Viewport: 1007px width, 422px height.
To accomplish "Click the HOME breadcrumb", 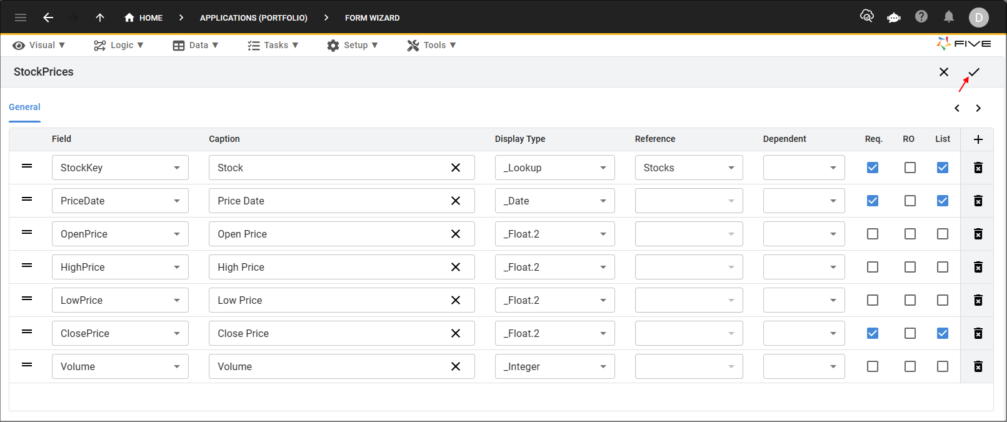I will tap(144, 18).
